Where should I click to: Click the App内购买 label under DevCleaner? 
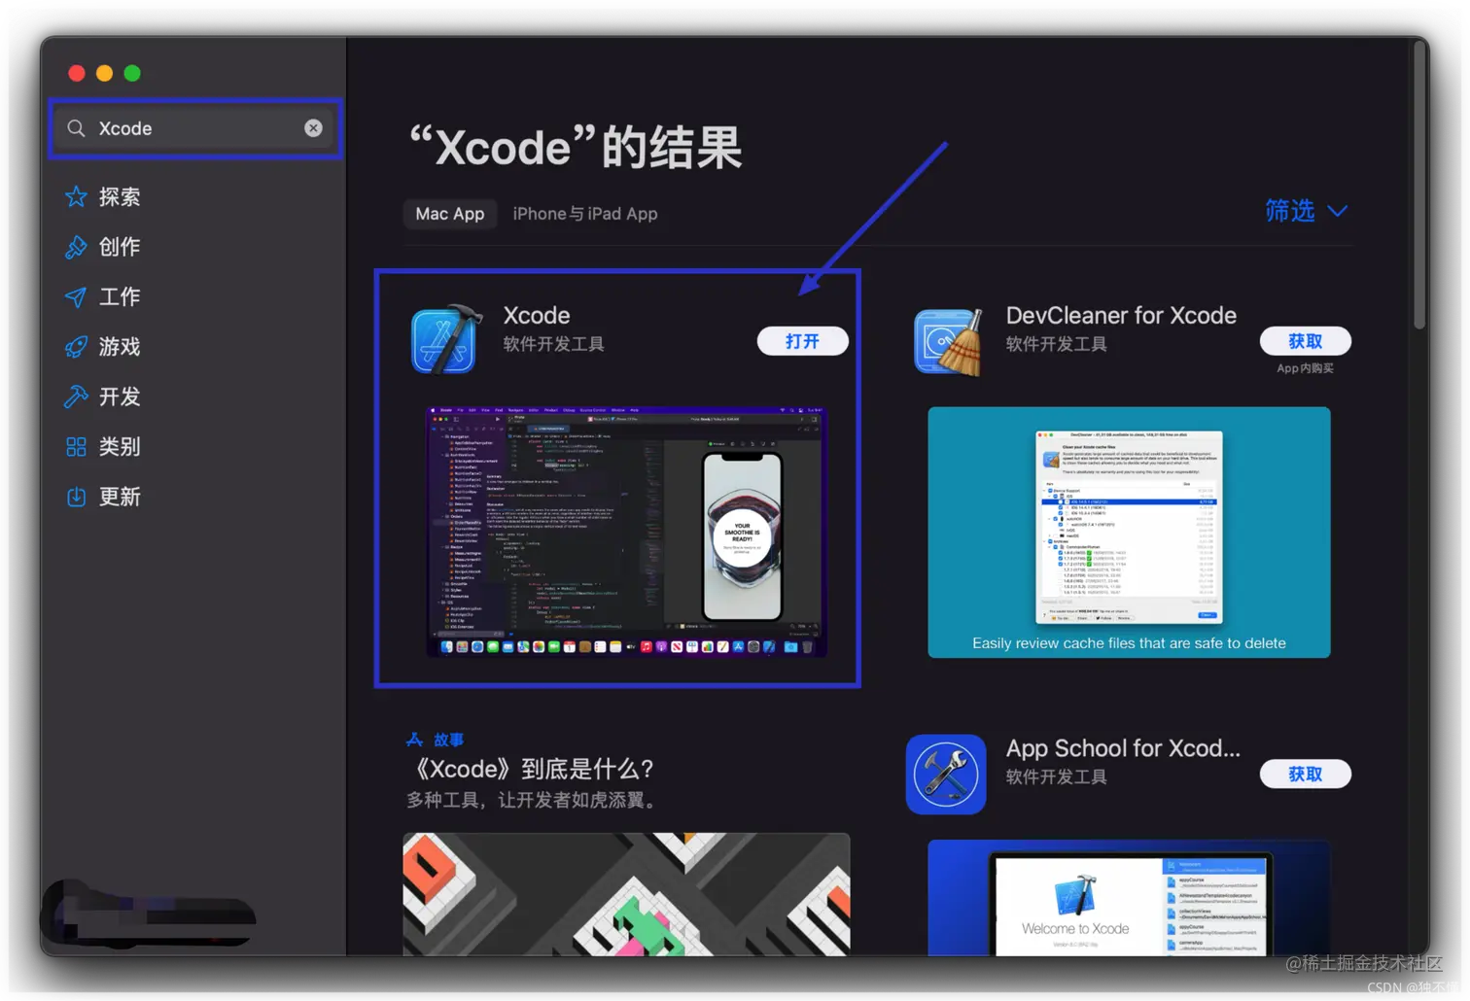pos(1306,368)
